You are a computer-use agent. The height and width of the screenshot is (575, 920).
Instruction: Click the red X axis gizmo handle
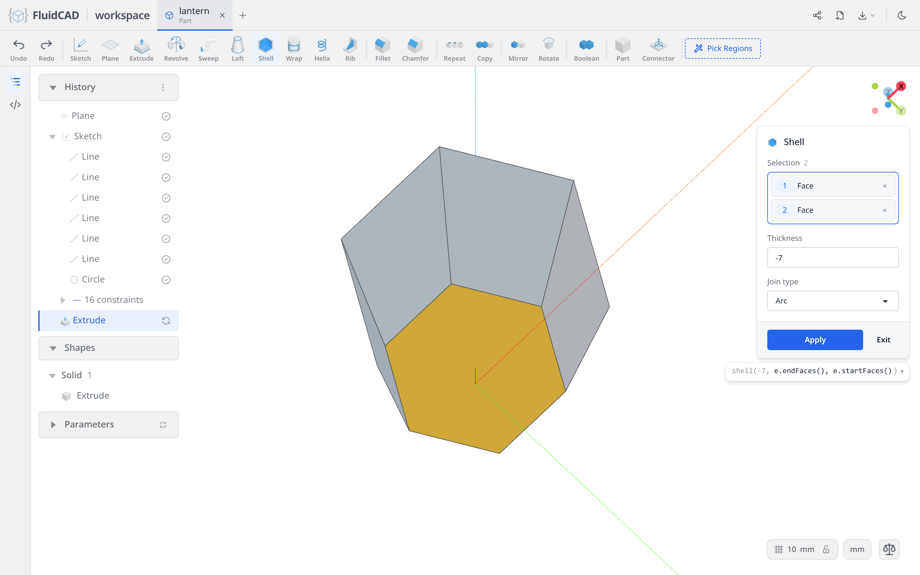pos(901,86)
